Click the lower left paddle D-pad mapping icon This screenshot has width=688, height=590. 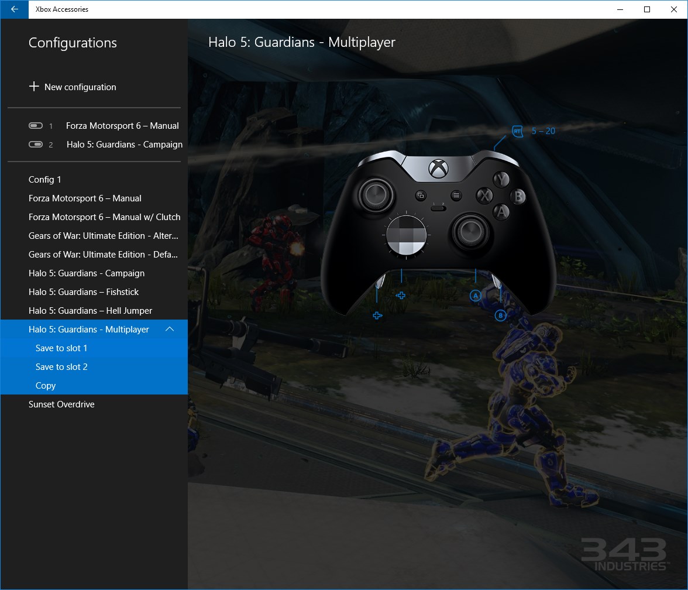(x=377, y=315)
